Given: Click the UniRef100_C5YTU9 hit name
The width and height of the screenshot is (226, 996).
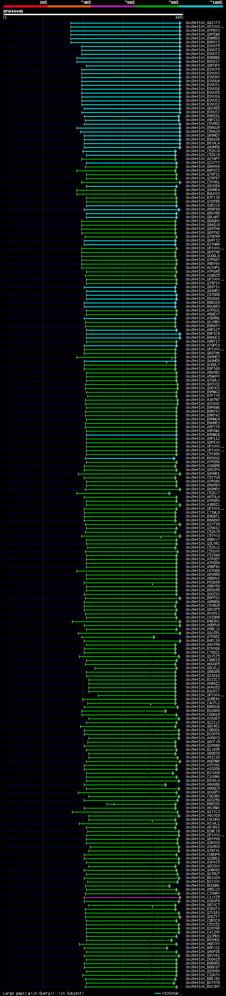Looking at the screenshot, I should click(203, 478).
